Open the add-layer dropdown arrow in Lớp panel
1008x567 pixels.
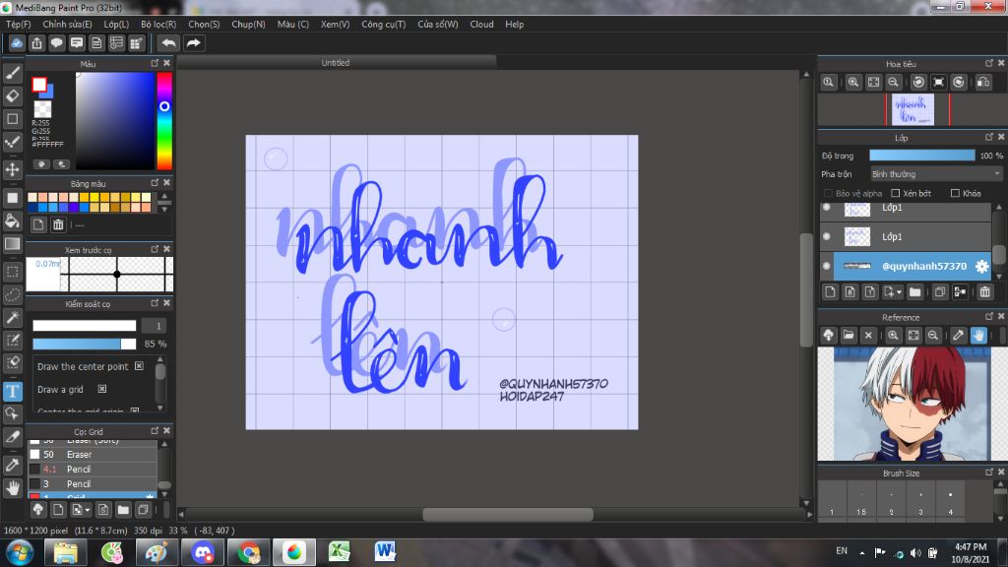(x=899, y=292)
